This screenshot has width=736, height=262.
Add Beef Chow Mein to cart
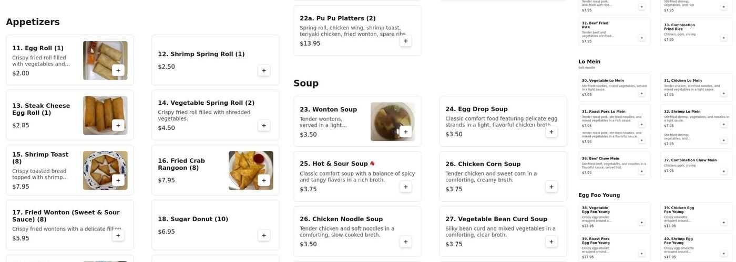coord(641,171)
